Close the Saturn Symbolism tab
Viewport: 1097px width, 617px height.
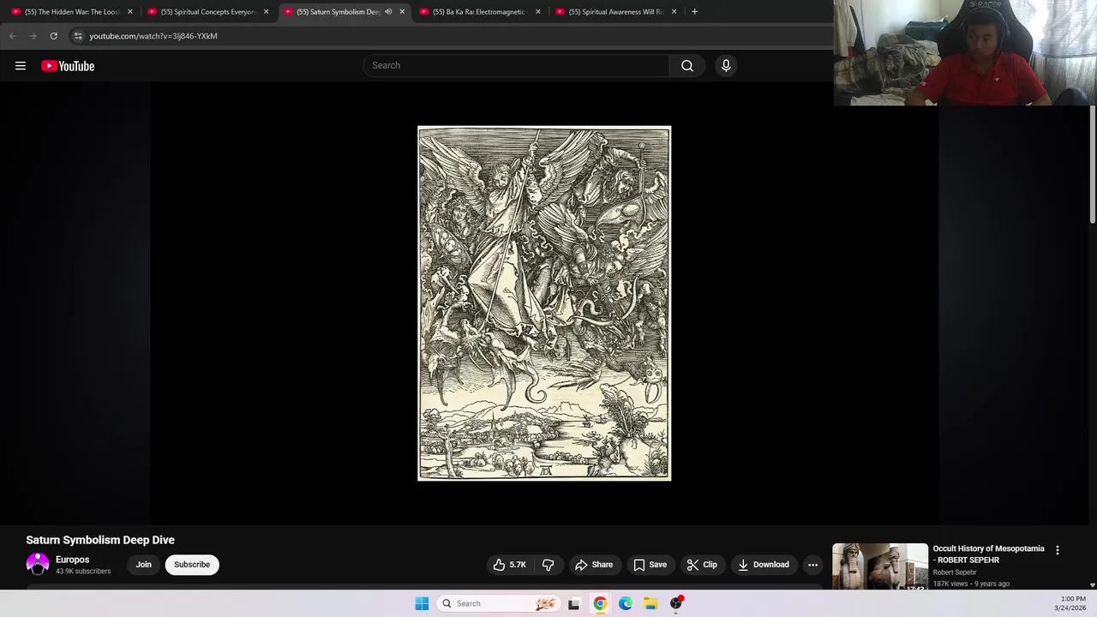pyautogui.click(x=402, y=12)
